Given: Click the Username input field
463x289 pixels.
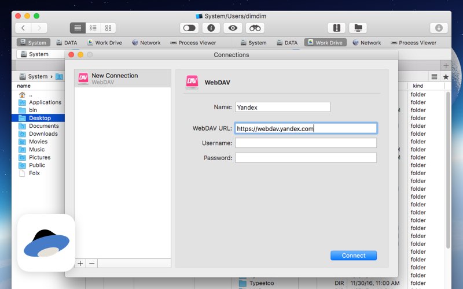Looking at the screenshot, I should click(x=306, y=143).
